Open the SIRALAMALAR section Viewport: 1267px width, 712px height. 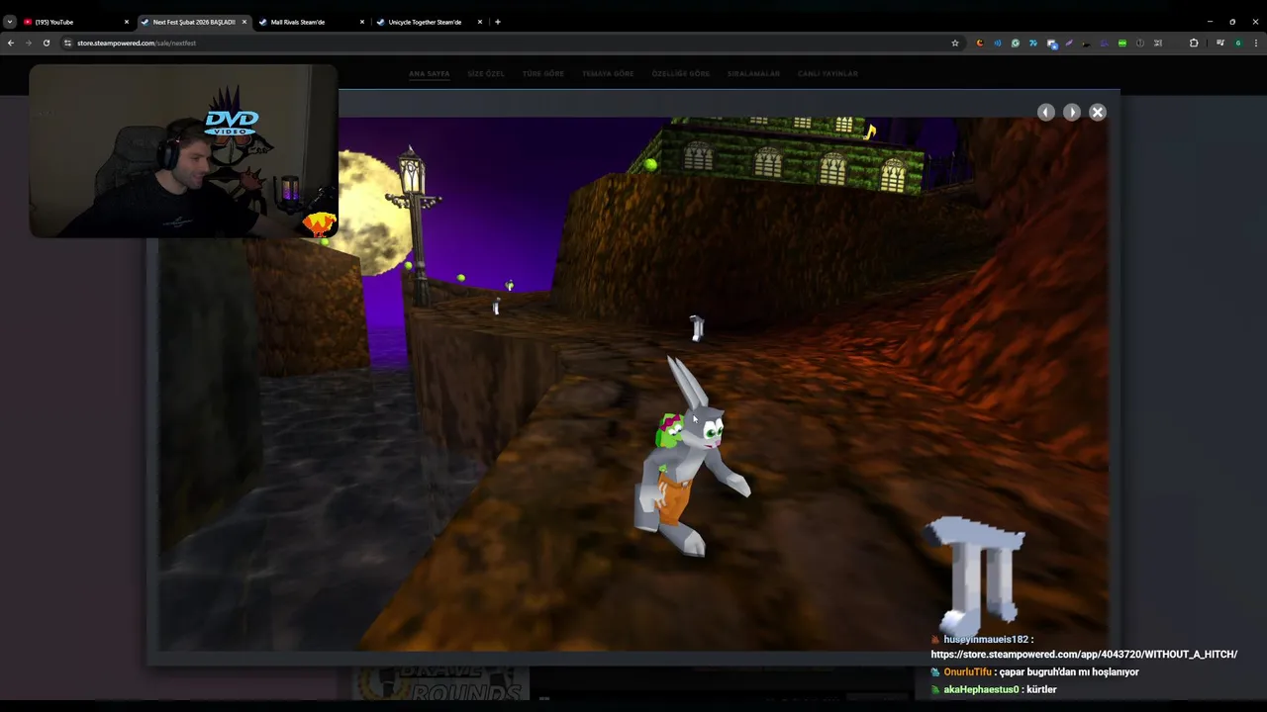click(x=753, y=73)
